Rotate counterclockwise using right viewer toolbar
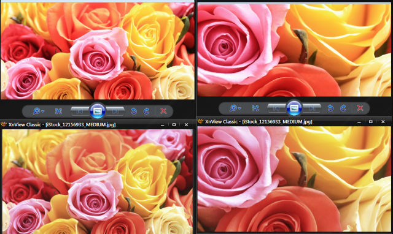The height and width of the screenshot is (234, 393). [x=330, y=108]
